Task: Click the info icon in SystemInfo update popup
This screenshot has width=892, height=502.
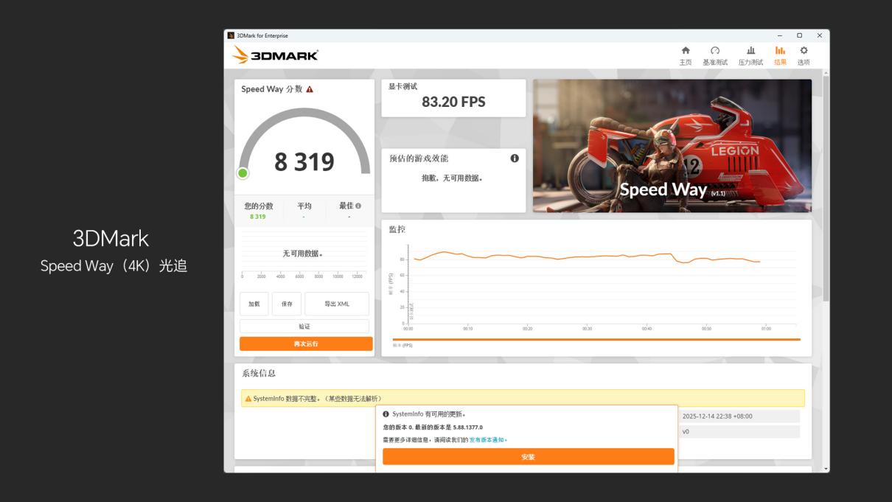Action: click(x=386, y=414)
